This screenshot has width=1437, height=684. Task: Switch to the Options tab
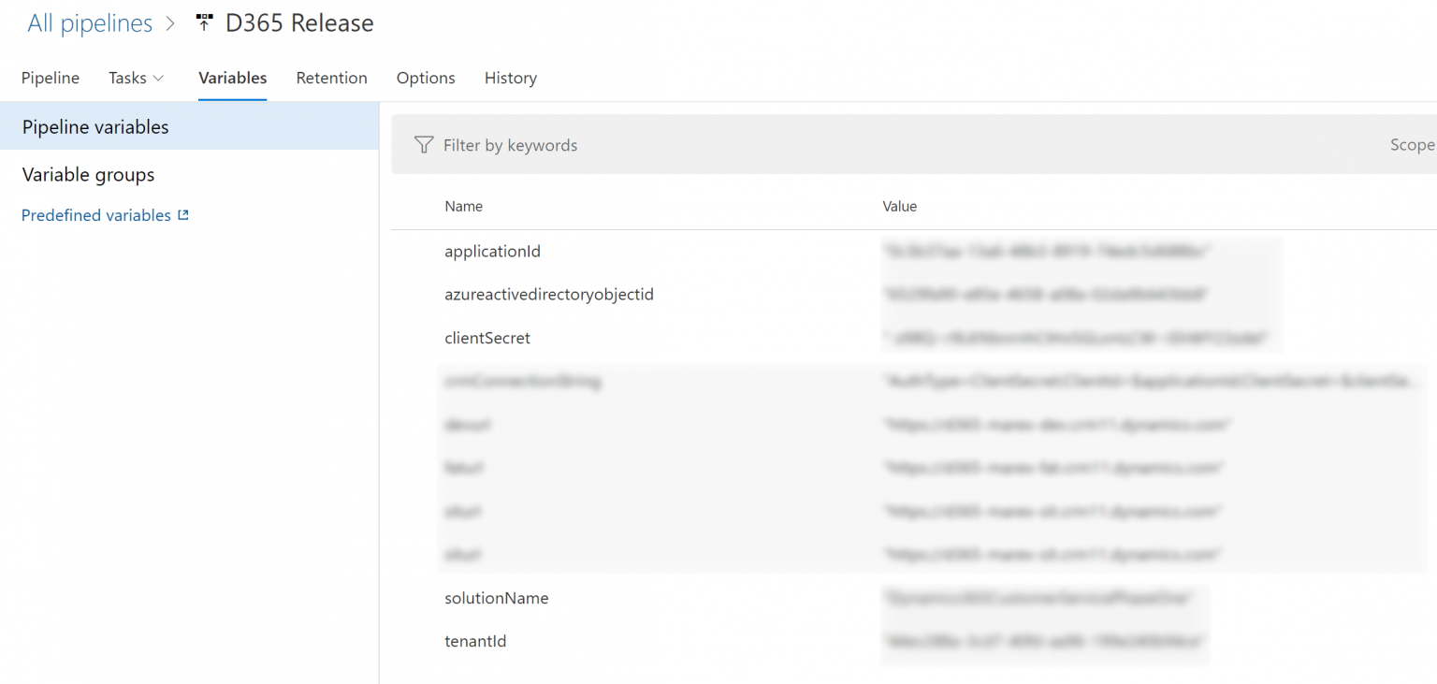coord(426,78)
